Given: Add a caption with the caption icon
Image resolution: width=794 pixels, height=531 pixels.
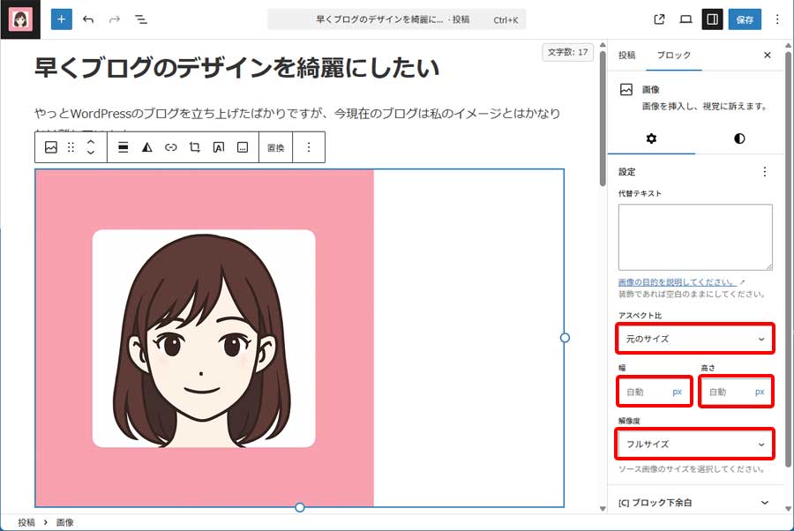Looking at the screenshot, I should click(x=243, y=147).
